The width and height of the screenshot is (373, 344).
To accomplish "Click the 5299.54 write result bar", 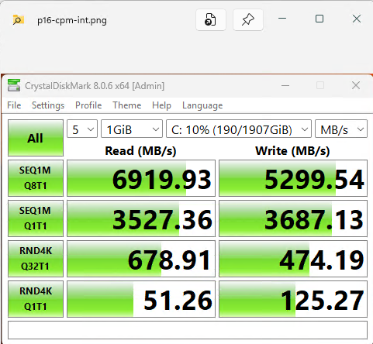I will 293,178.
